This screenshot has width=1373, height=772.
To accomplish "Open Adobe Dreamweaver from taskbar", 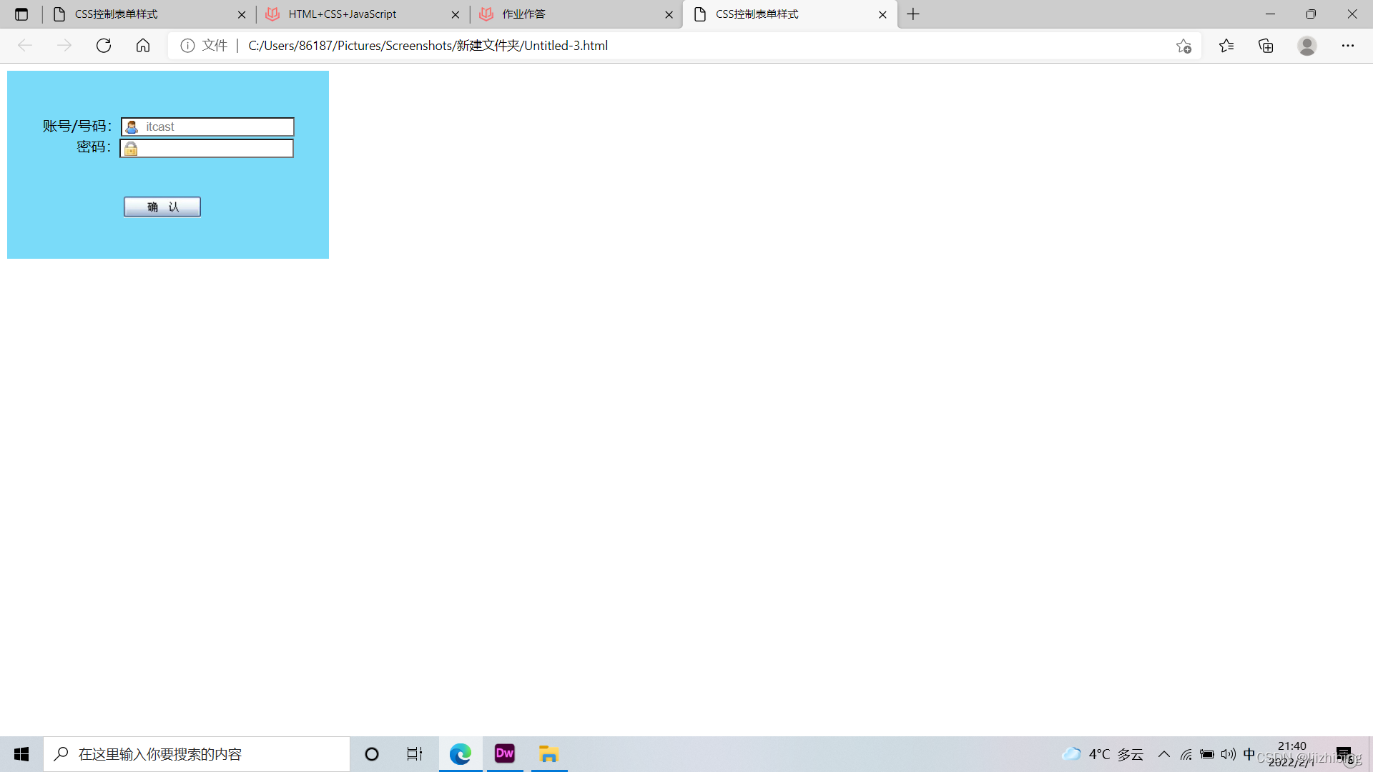I will point(505,754).
